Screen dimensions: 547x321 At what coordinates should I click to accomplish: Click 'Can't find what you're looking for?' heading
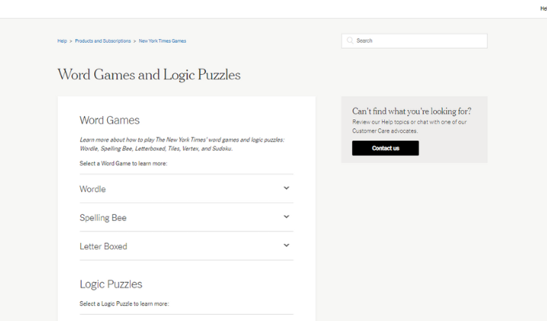pos(412,111)
